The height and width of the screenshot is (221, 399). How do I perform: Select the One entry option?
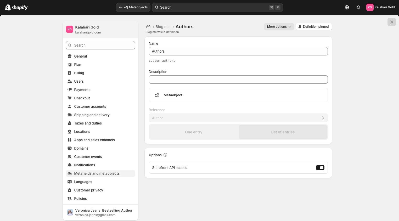click(x=194, y=132)
